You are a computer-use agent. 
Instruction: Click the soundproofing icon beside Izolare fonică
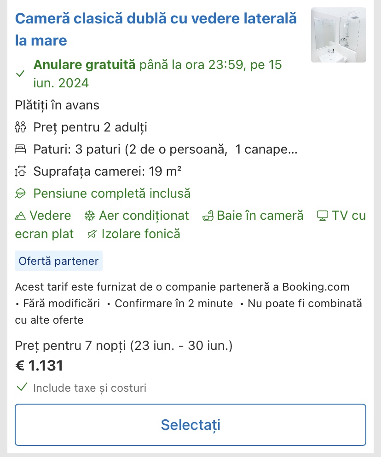coord(92,234)
